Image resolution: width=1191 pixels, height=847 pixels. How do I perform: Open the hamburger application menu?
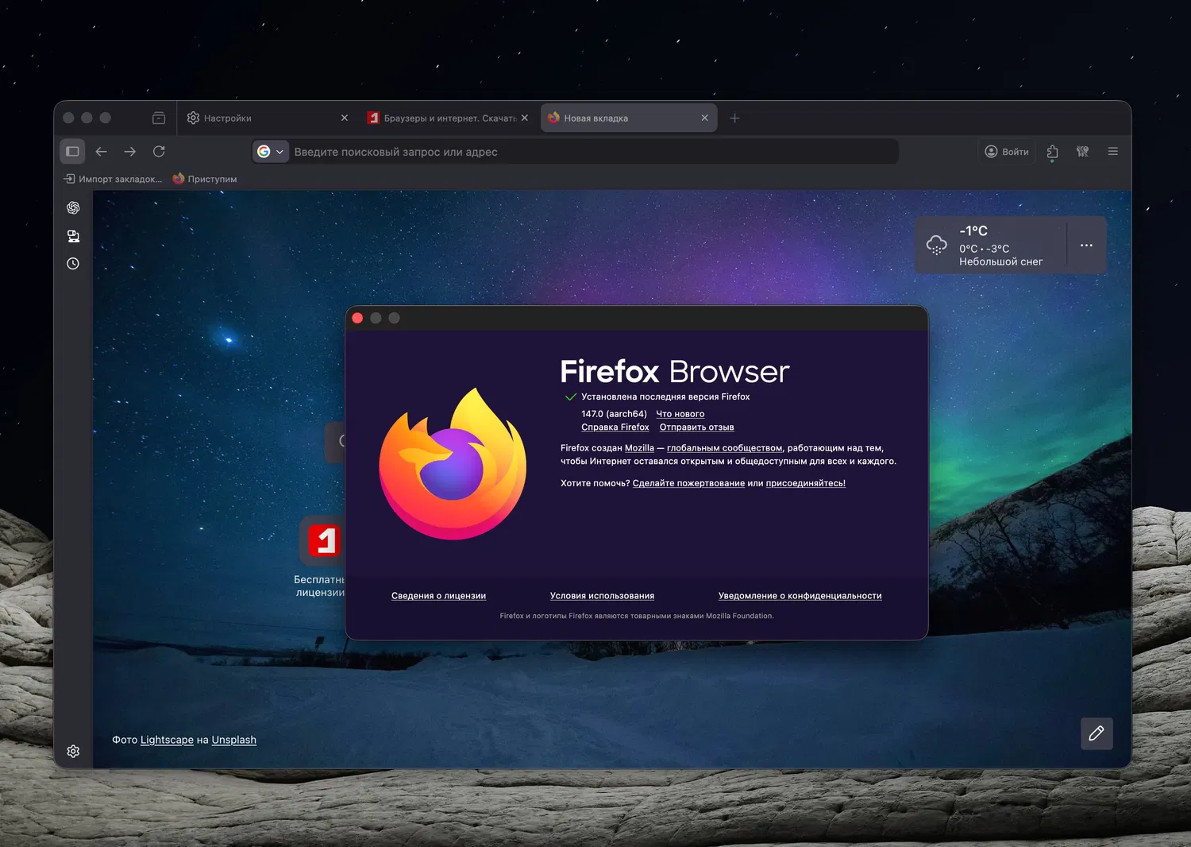coord(1112,151)
